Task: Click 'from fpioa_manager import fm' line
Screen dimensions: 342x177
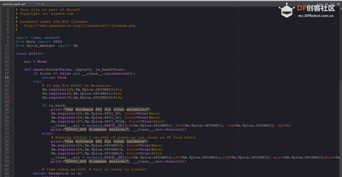Action: (47, 46)
